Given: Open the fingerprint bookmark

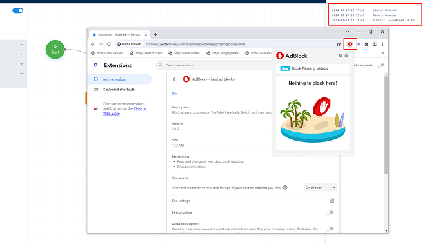Looking at the screenshot, I should (224, 53).
